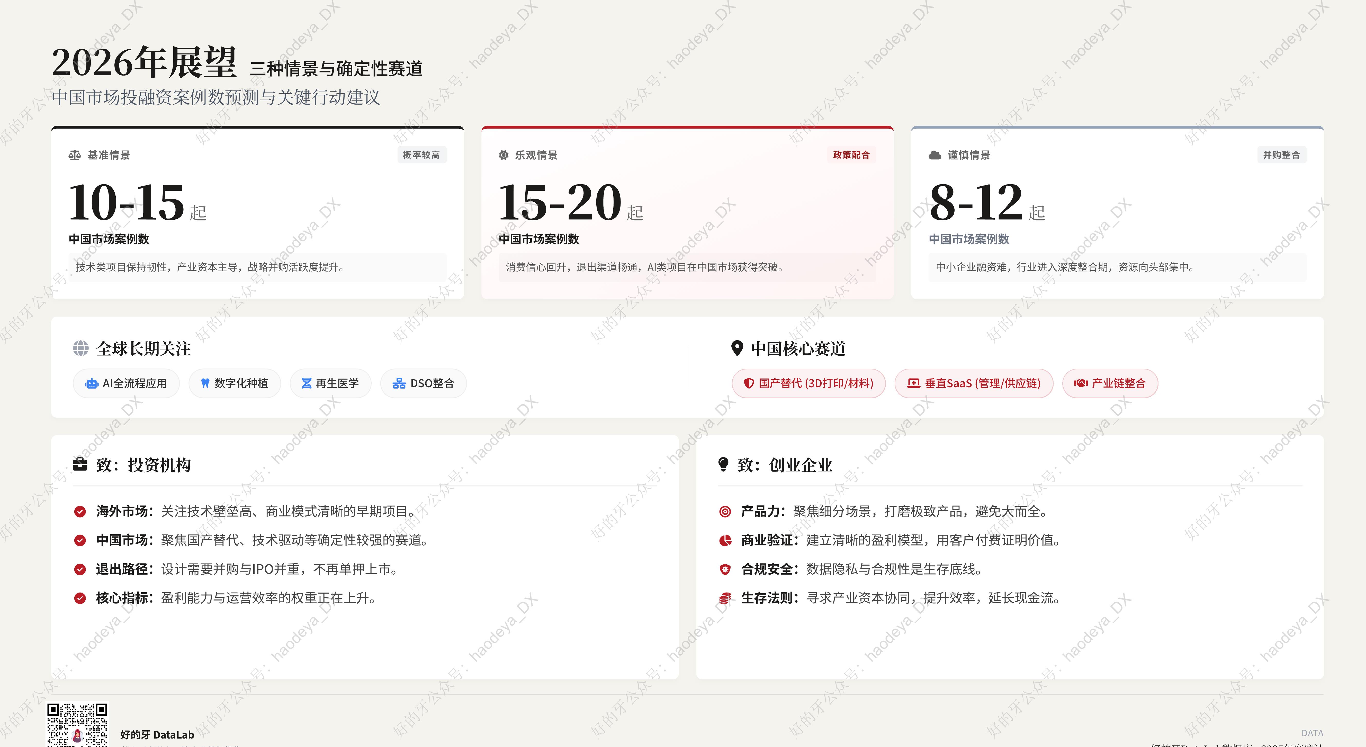Select the 垂直SaaS (管理/供应链) tag
1366x747 pixels.
[x=974, y=384]
